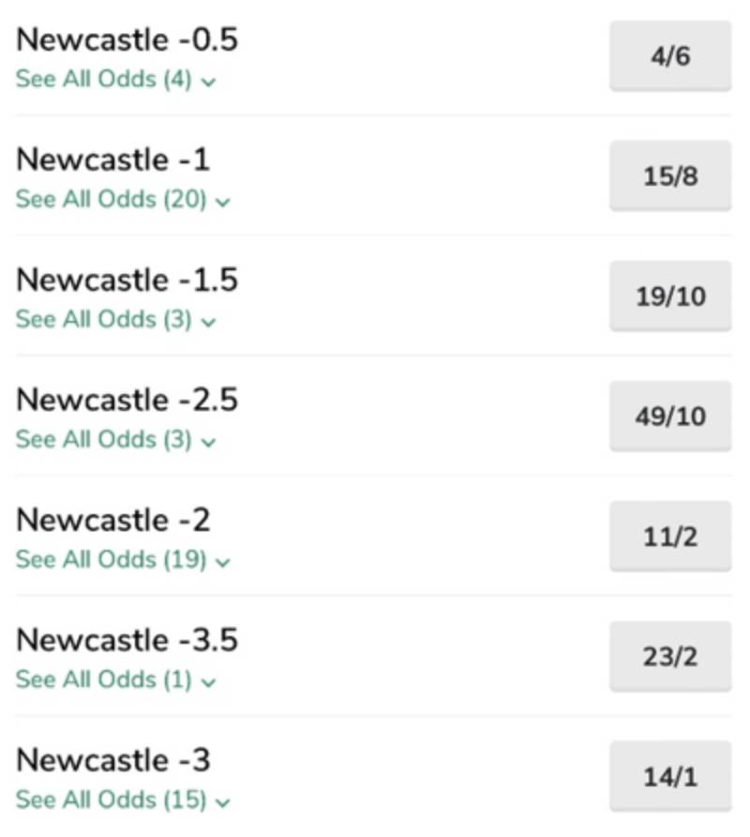
Task: Click the 14/1 odds button
Action: (x=669, y=777)
